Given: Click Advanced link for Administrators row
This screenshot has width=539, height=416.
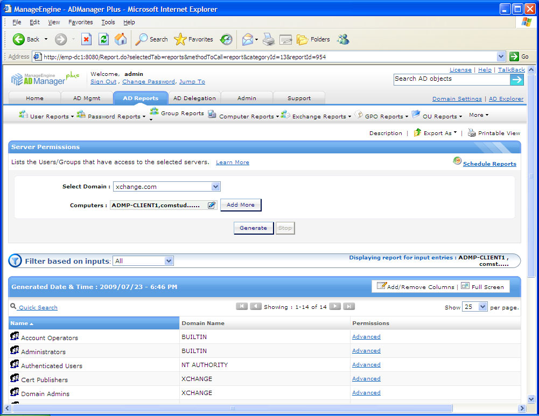Looking at the screenshot, I should [x=366, y=350].
